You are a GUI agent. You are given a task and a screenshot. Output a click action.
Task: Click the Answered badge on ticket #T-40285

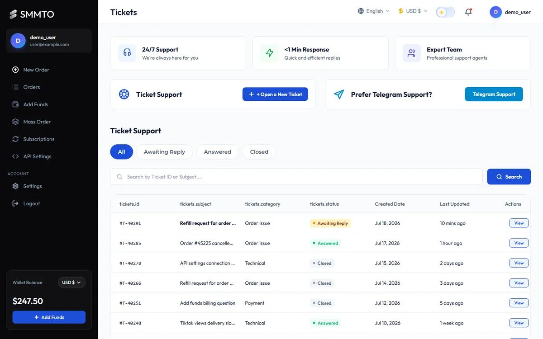click(x=325, y=243)
